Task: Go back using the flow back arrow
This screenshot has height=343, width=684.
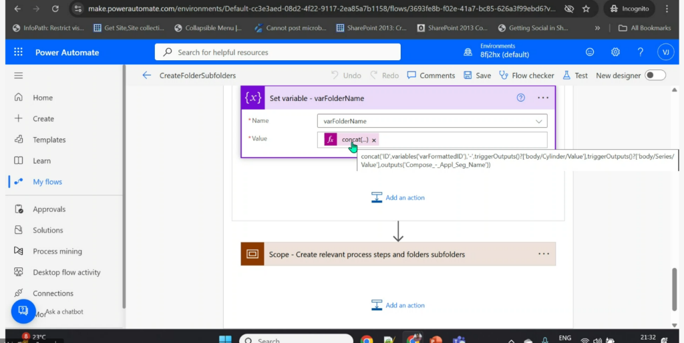Action: click(146, 76)
